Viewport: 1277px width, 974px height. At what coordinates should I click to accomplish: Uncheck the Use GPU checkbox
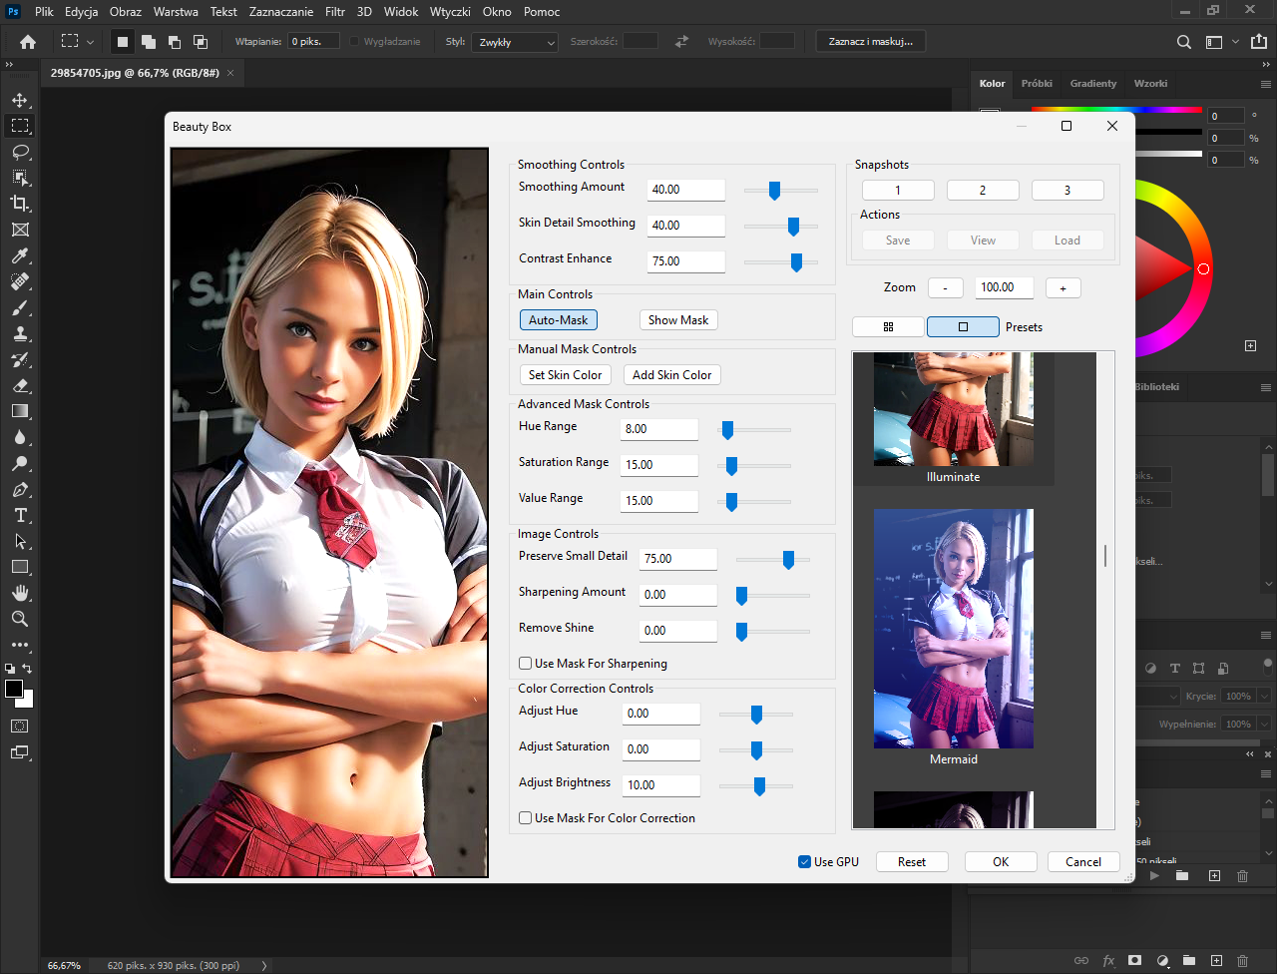[x=804, y=862]
